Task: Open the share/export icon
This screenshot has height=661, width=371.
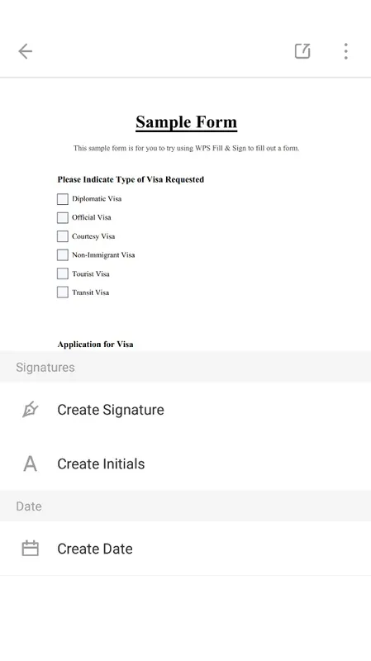Action: tap(302, 51)
